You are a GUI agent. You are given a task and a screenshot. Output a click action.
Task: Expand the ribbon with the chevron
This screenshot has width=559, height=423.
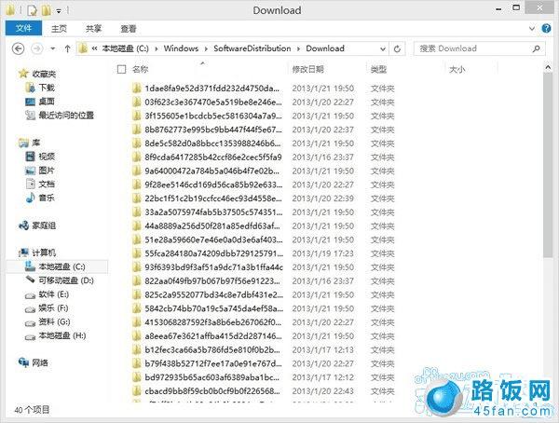[532, 28]
